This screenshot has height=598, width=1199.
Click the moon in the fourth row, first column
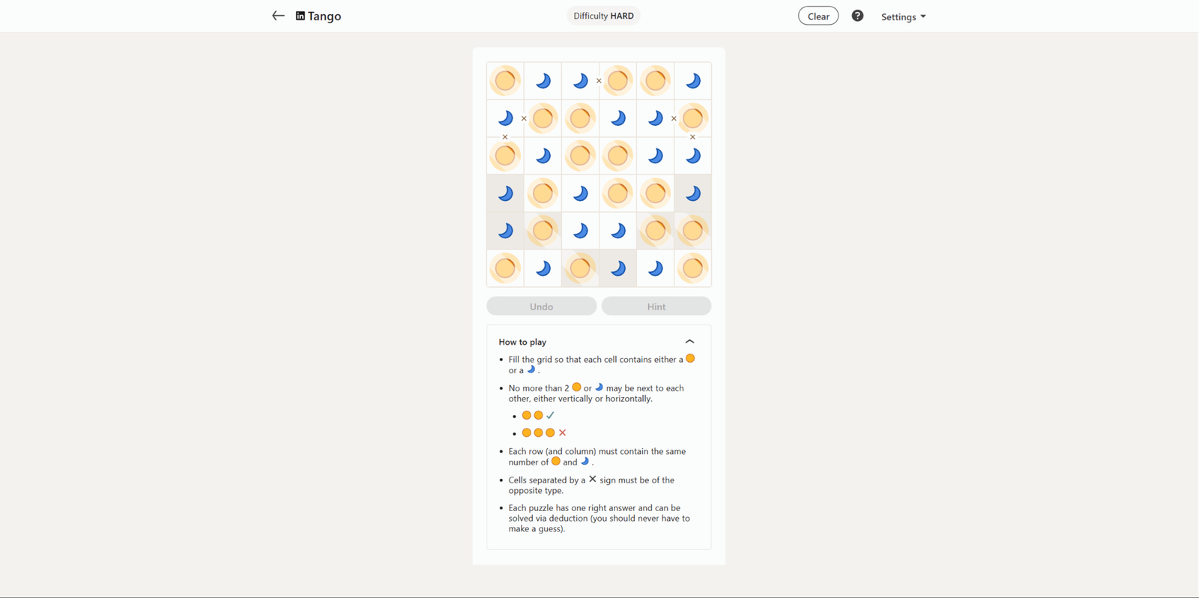pos(505,193)
